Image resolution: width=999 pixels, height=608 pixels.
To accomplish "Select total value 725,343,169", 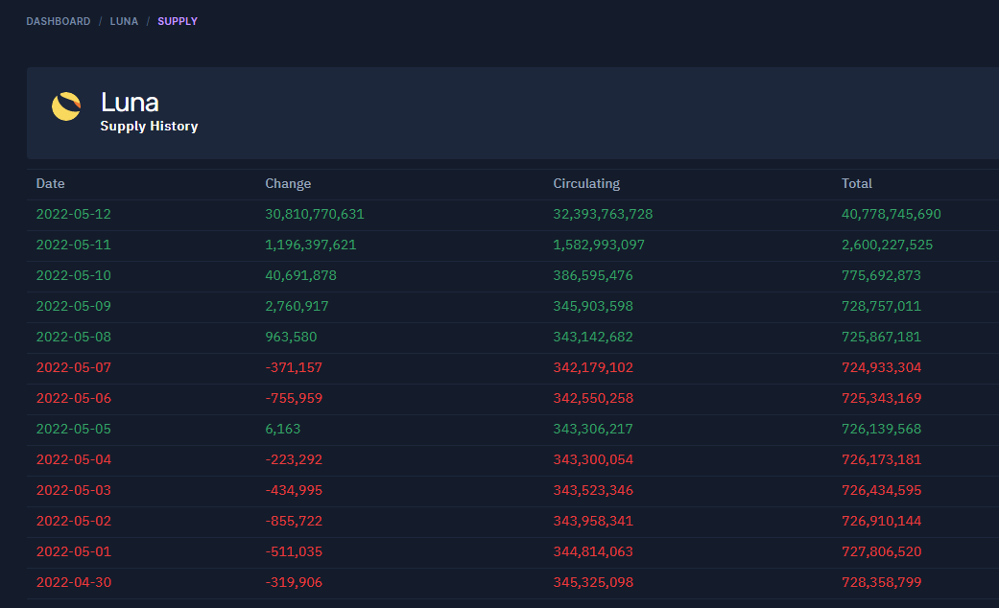I will (x=881, y=398).
